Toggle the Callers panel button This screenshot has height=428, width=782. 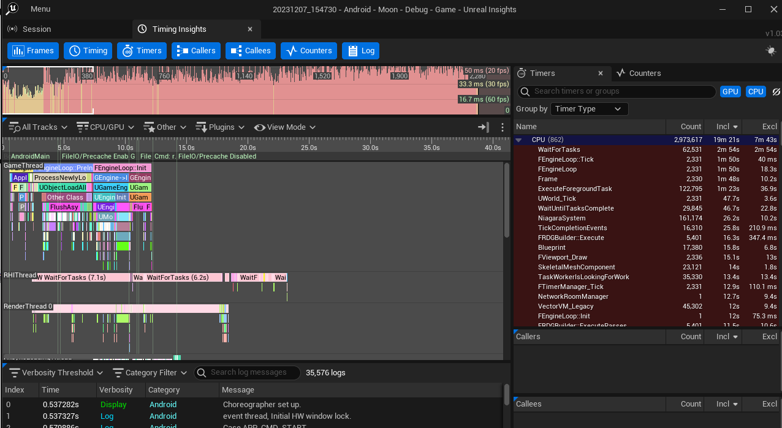click(x=196, y=51)
